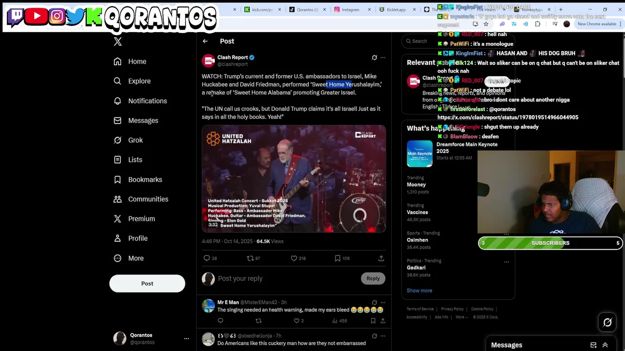Click Show more under trends

(x=419, y=291)
